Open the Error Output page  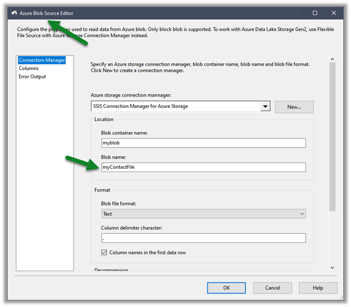point(32,77)
